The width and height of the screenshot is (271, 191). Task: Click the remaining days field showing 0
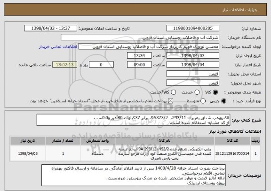(x=101, y=65)
